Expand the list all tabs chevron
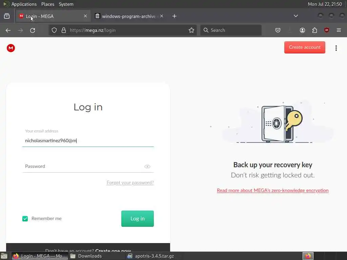This screenshot has height=260, width=347. tap(295, 16)
